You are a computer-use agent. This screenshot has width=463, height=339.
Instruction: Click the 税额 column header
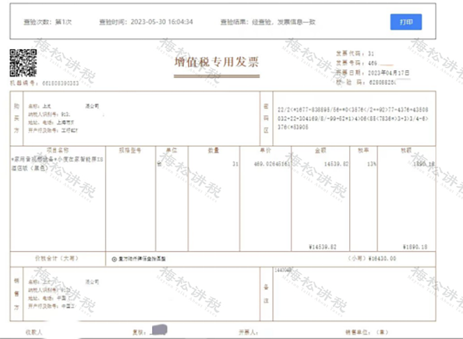coord(406,150)
